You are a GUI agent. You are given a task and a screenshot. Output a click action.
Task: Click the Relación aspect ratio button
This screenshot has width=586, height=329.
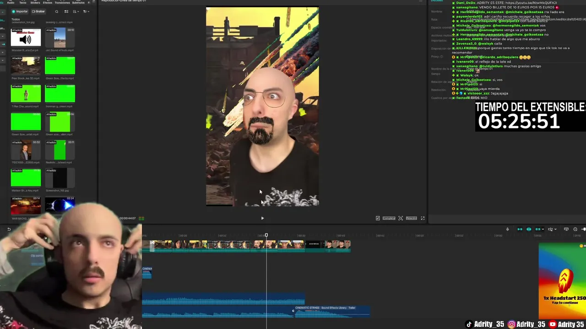(x=411, y=218)
